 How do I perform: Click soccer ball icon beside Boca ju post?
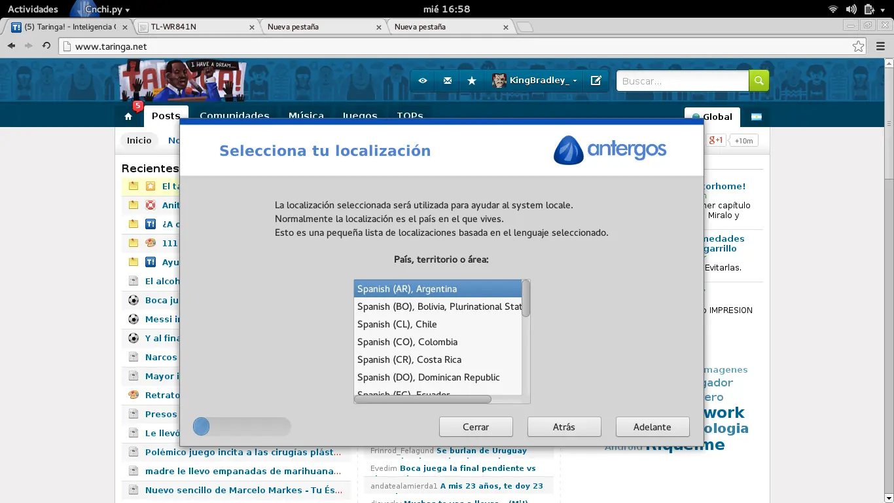coord(134,300)
